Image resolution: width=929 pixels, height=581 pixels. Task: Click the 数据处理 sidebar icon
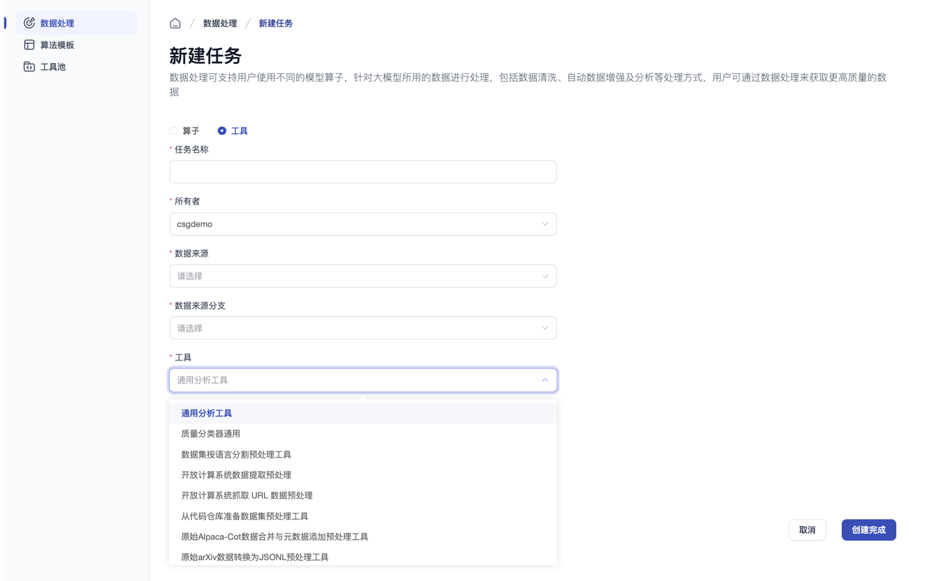pyautogui.click(x=29, y=23)
